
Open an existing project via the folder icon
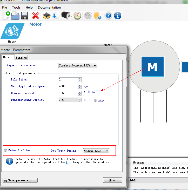tap(15, 16)
